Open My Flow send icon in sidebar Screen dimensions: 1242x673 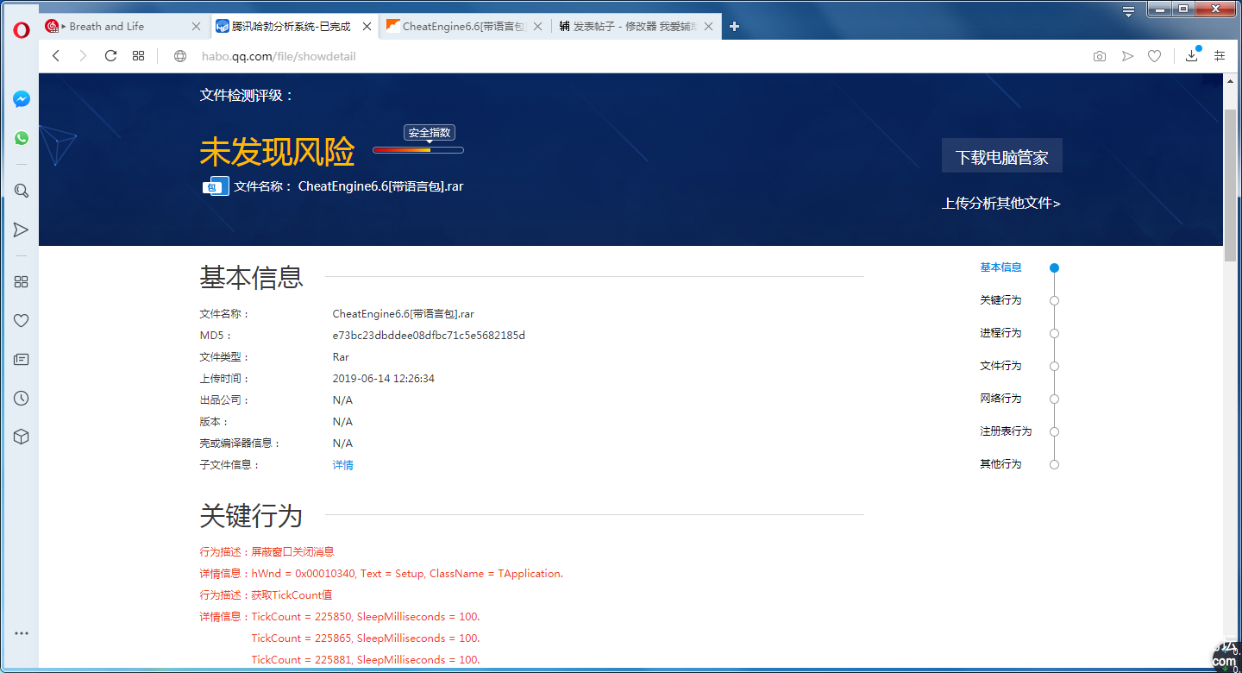pyautogui.click(x=22, y=230)
